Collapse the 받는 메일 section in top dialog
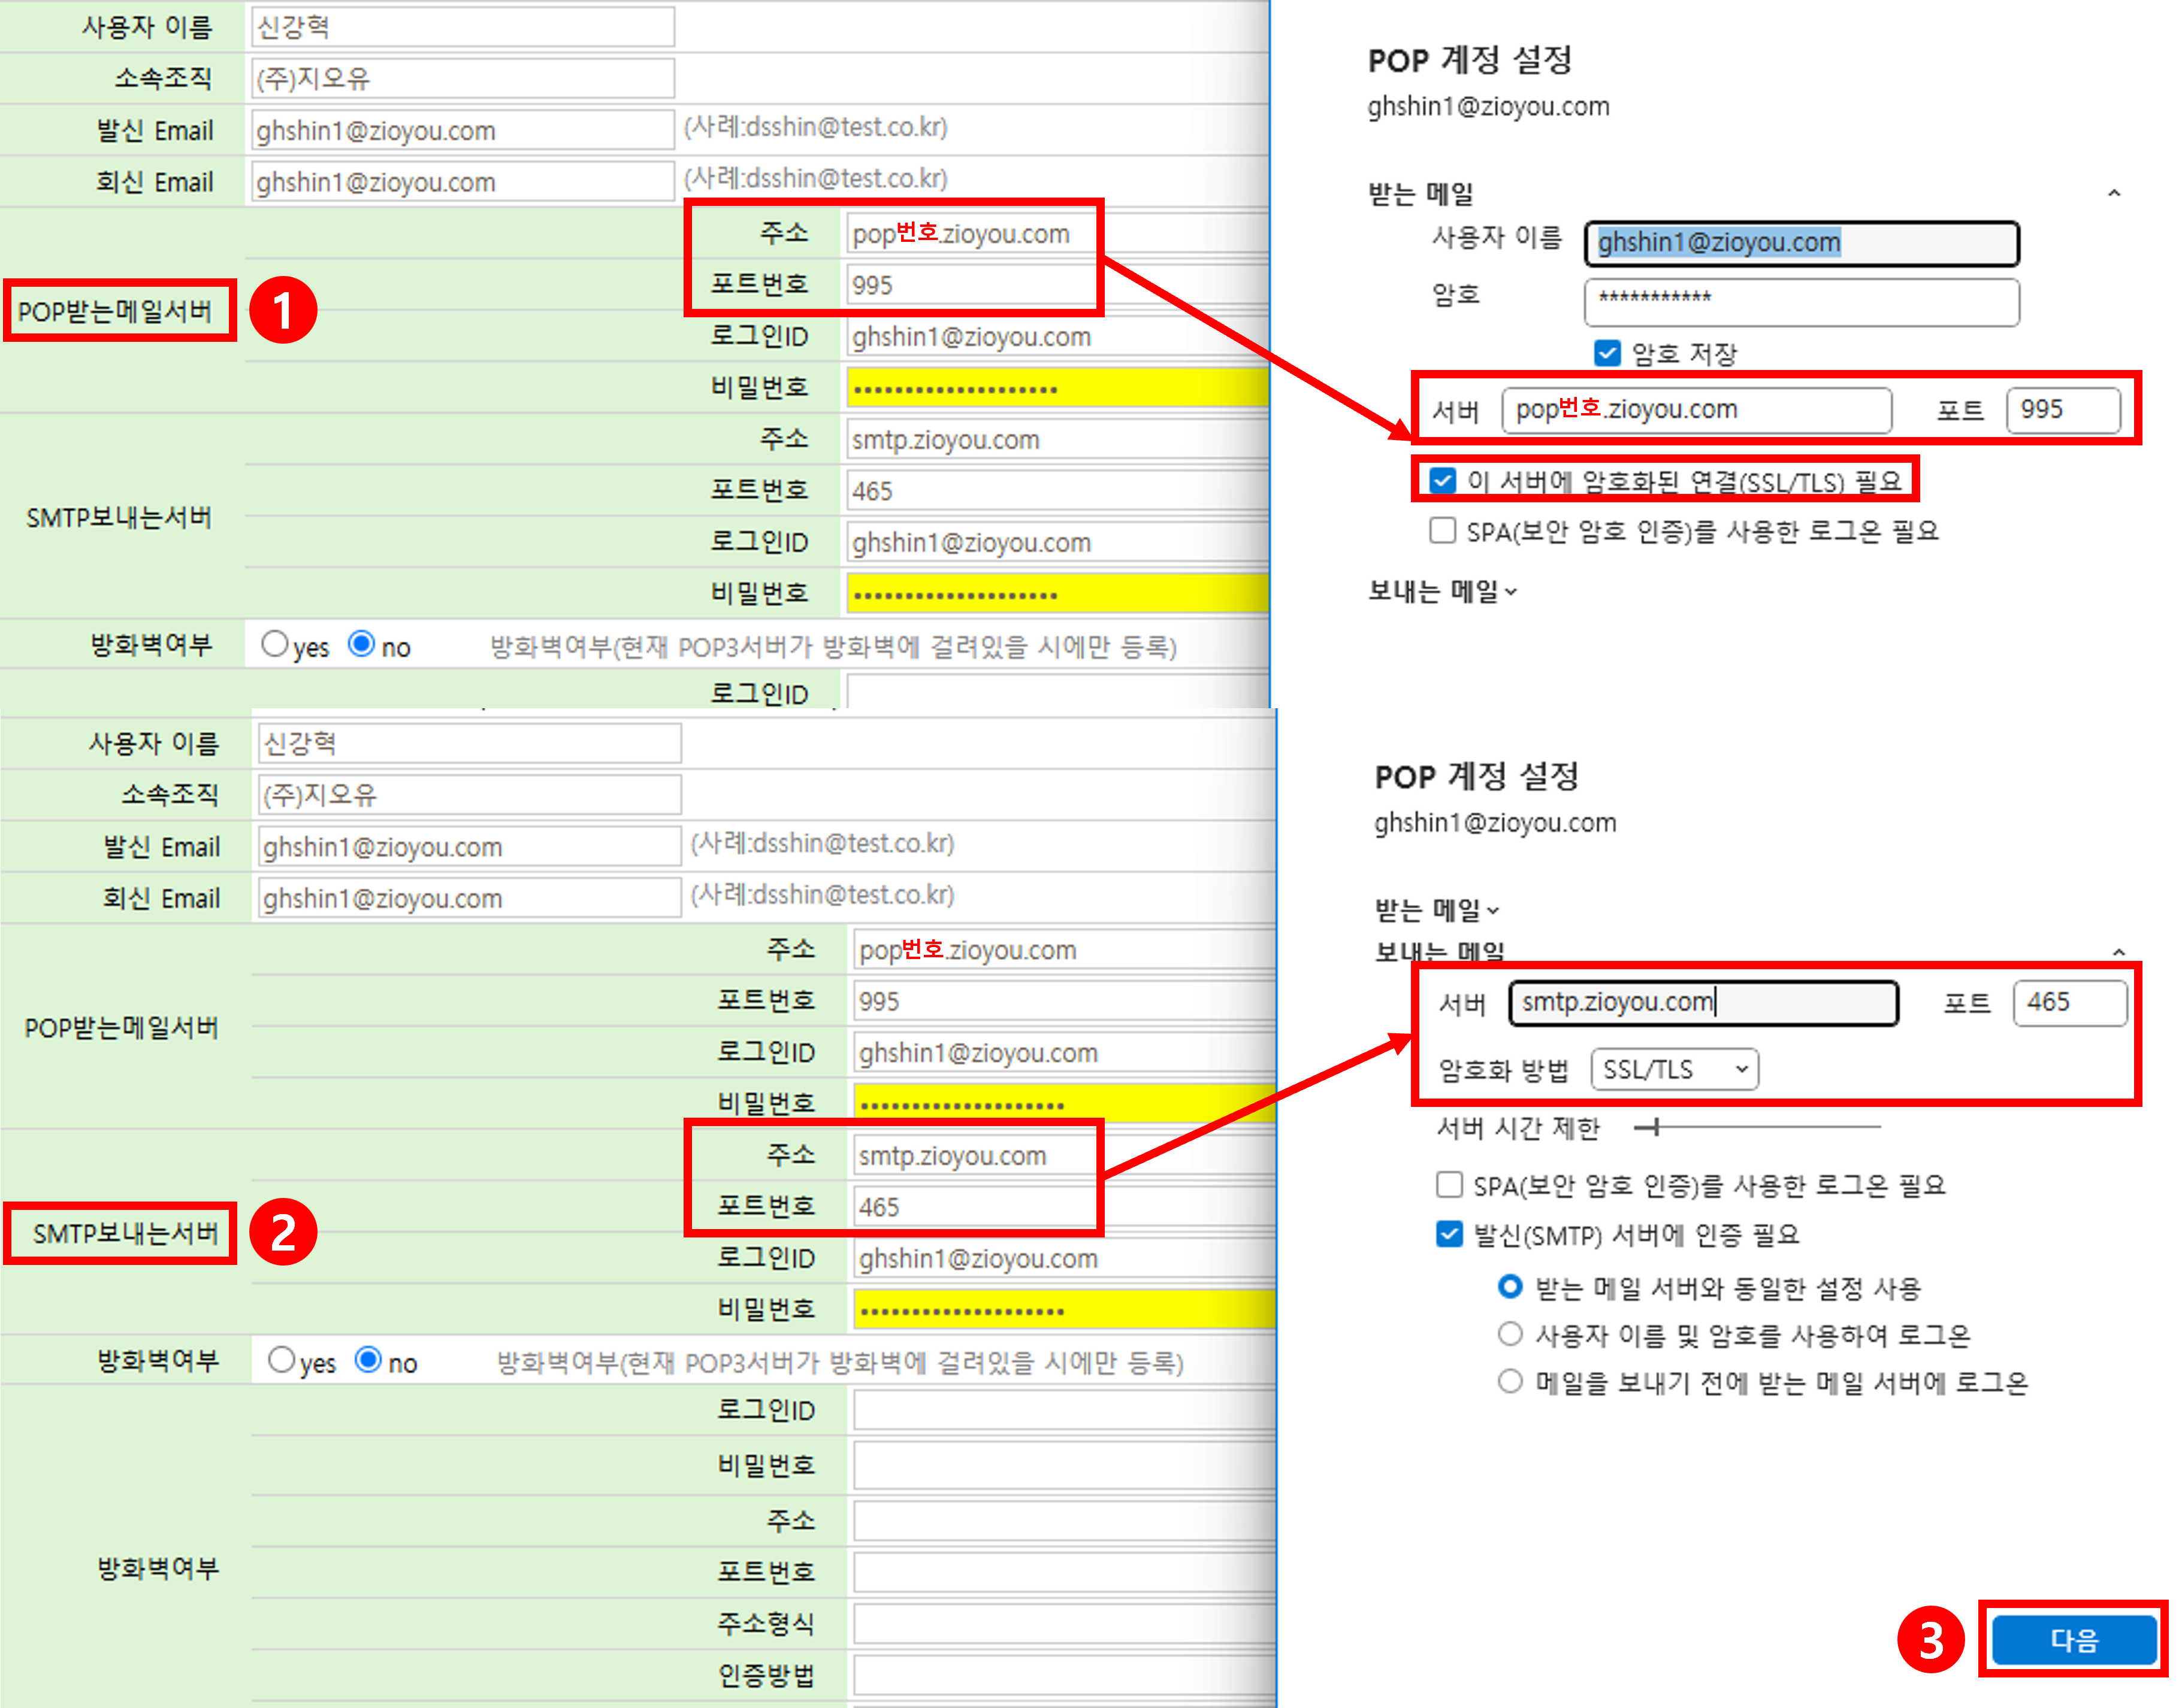The width and height of the screenshot is (2182, 1708). click(2114, 193)
